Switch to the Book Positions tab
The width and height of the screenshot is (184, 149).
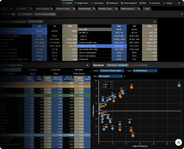42,9
